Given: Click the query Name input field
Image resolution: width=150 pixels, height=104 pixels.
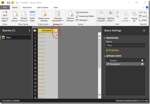Looking at the screenshot, I should [x=125, y=45].
